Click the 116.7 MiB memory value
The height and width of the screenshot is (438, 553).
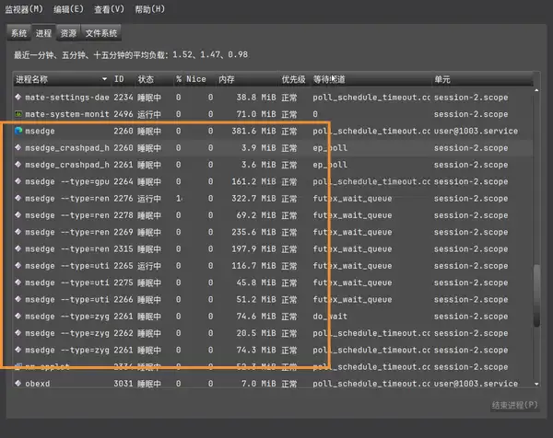[253, 266]
